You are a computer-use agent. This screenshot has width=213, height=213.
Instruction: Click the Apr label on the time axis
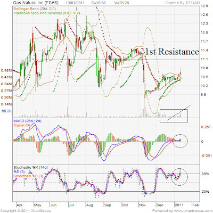point(20,205)
